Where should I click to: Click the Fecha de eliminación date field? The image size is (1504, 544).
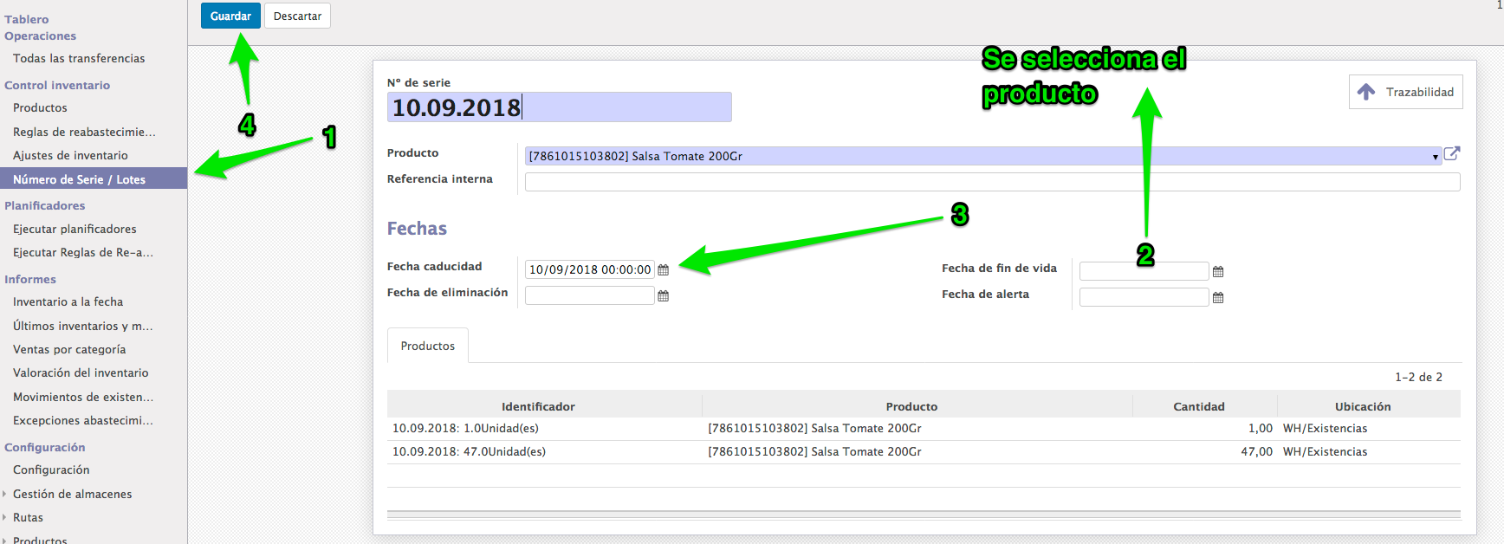click(x=589, y=295)
